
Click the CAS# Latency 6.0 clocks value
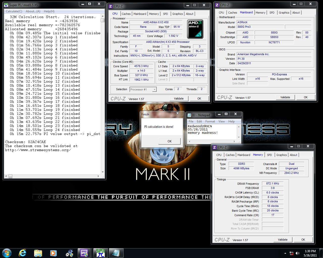tap(273, 192)
